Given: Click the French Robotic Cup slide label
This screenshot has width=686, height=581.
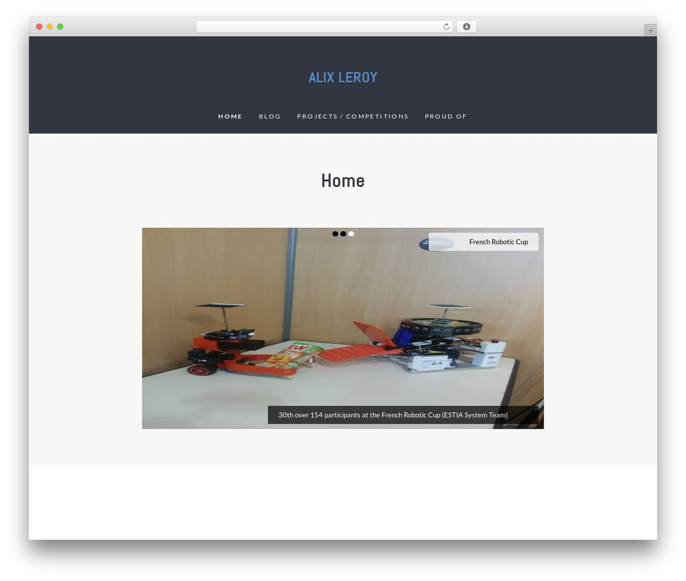Looking at the screenshot, I should [x=483, y=242].
